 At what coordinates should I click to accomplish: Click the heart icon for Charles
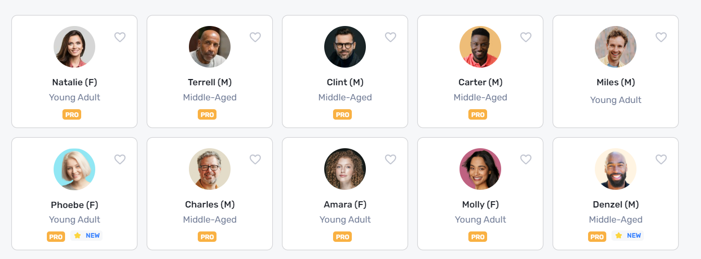(255, 160)
